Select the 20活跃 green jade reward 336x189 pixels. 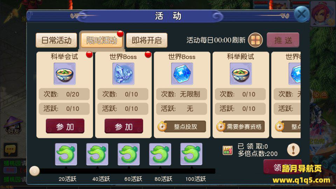[x=66, y=154]
